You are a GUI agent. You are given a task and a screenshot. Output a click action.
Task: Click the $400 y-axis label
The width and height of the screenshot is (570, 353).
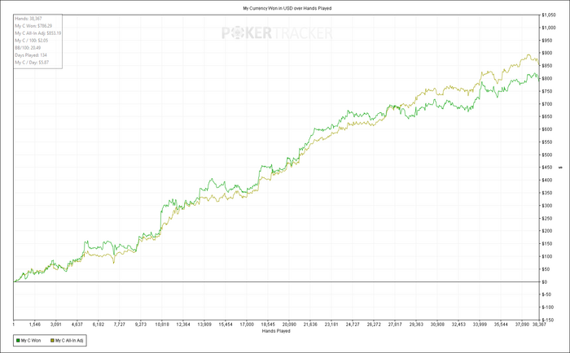coord(546,180)
